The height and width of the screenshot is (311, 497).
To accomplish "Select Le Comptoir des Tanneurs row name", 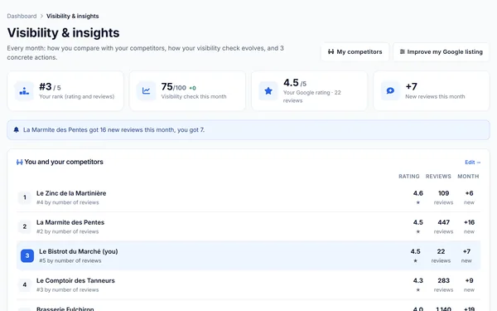I will coord(75,281).
